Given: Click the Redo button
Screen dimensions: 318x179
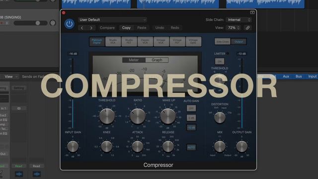Looking at the screenshot, I should point(175,28).
